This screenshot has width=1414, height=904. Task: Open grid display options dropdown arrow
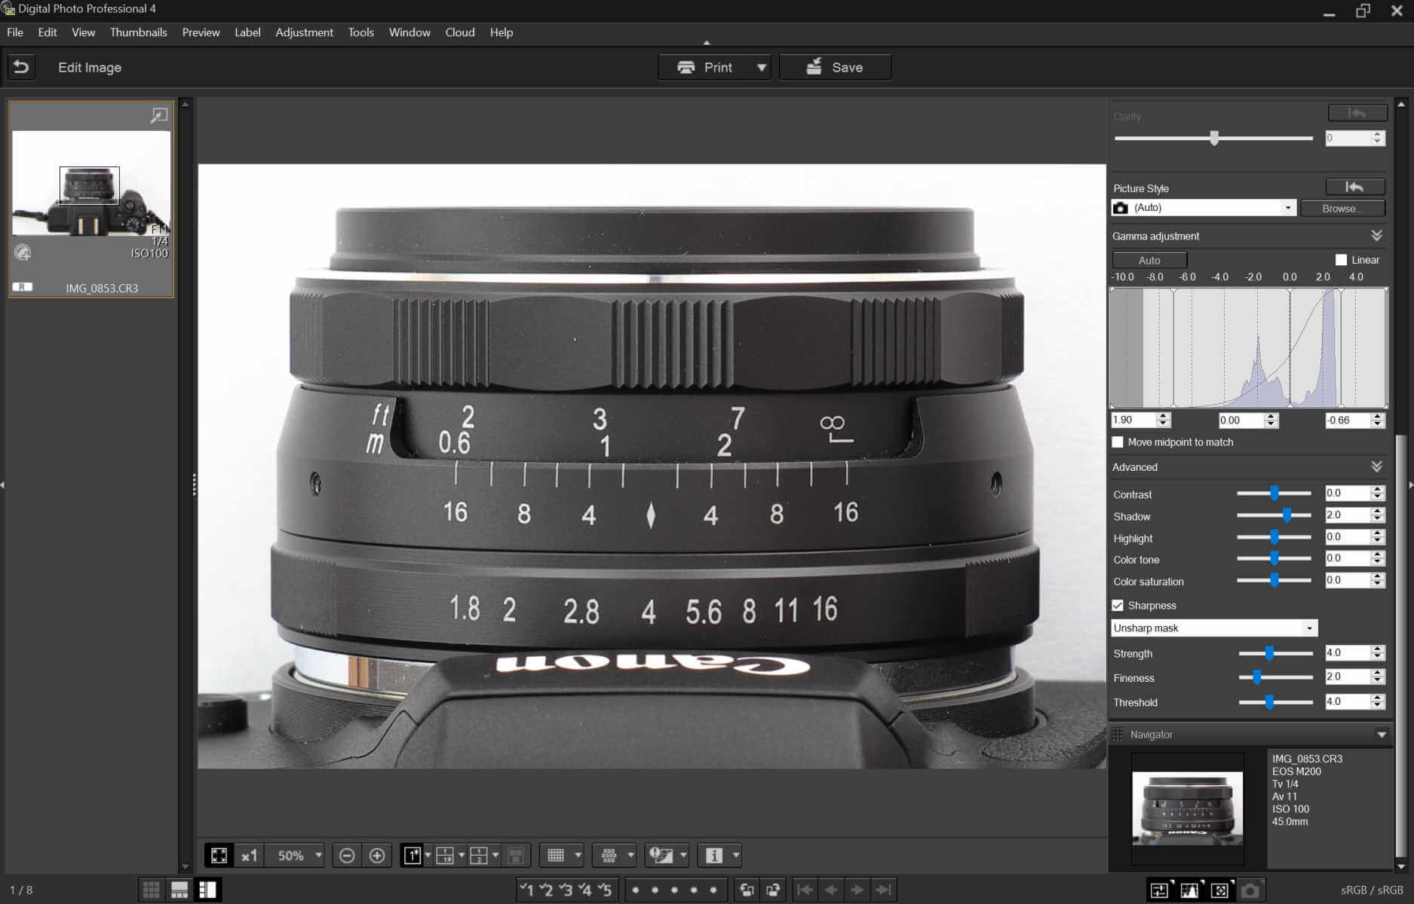pyautogui.click(x=578, y=855)
